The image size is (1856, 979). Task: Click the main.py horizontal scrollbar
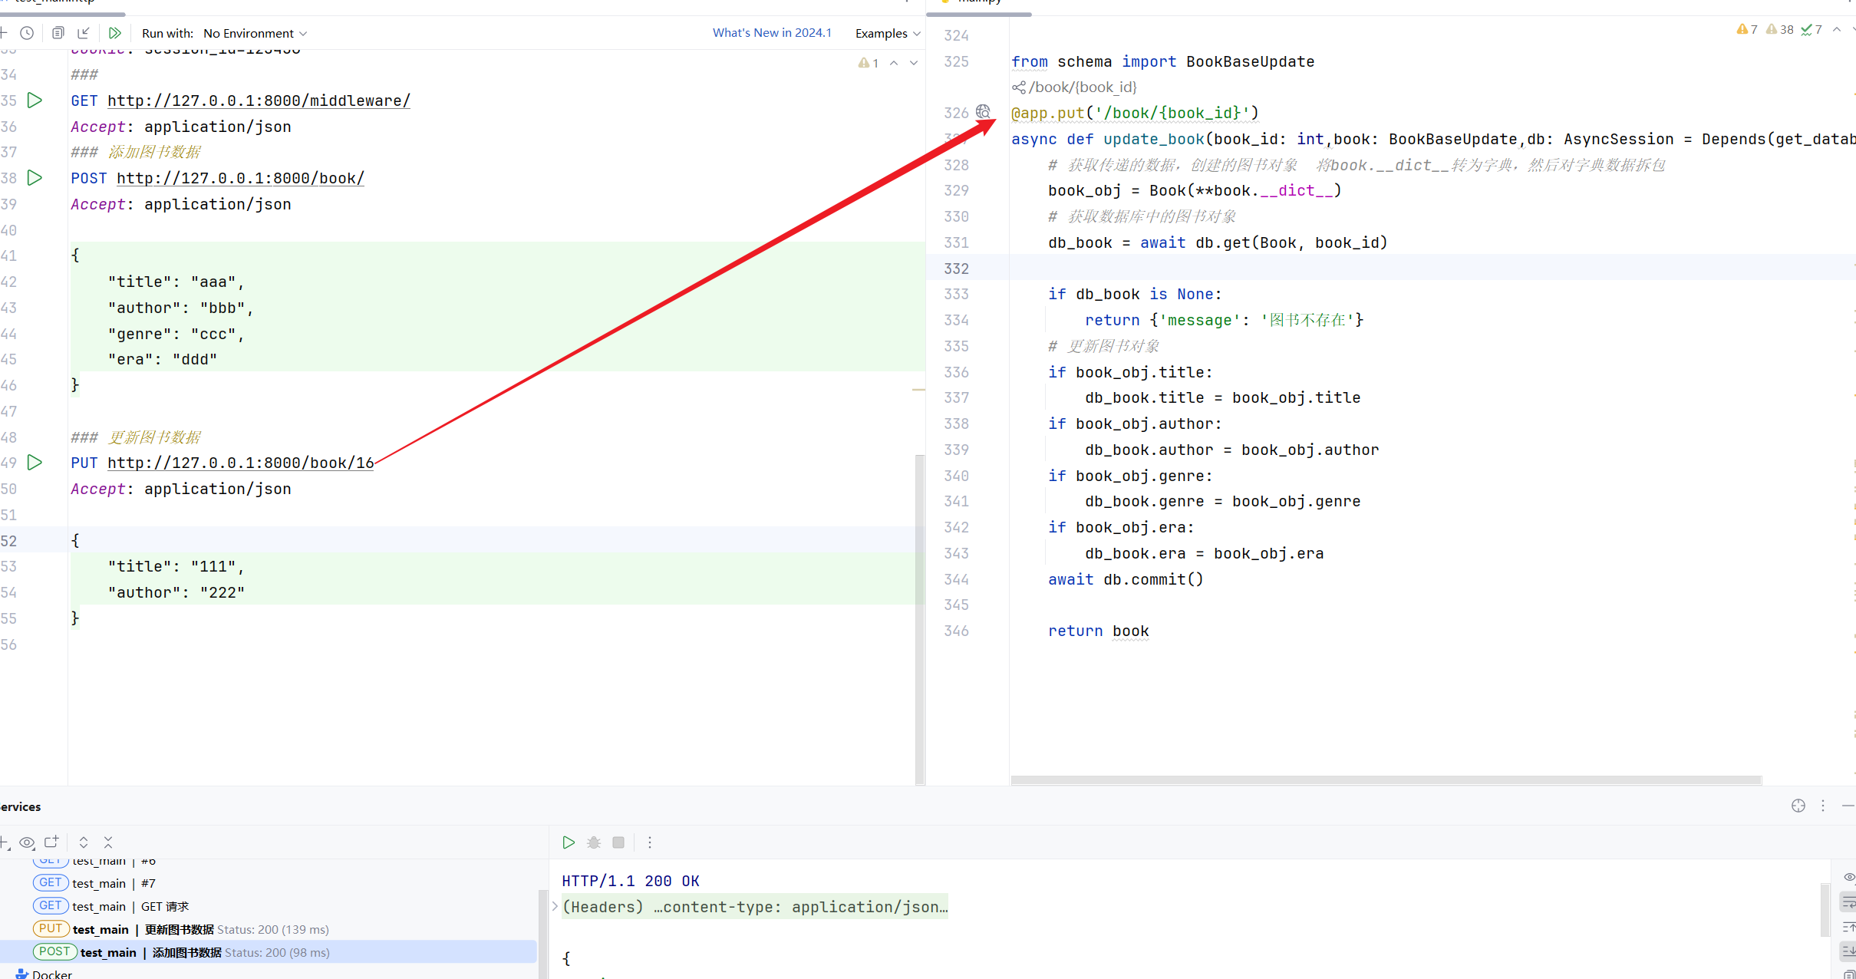[1385, 780]
